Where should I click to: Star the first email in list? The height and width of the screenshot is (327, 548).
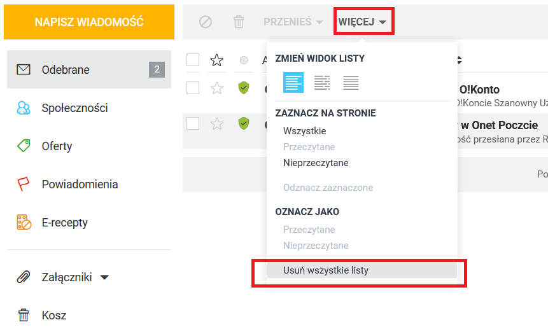click(x=217, y=88)
